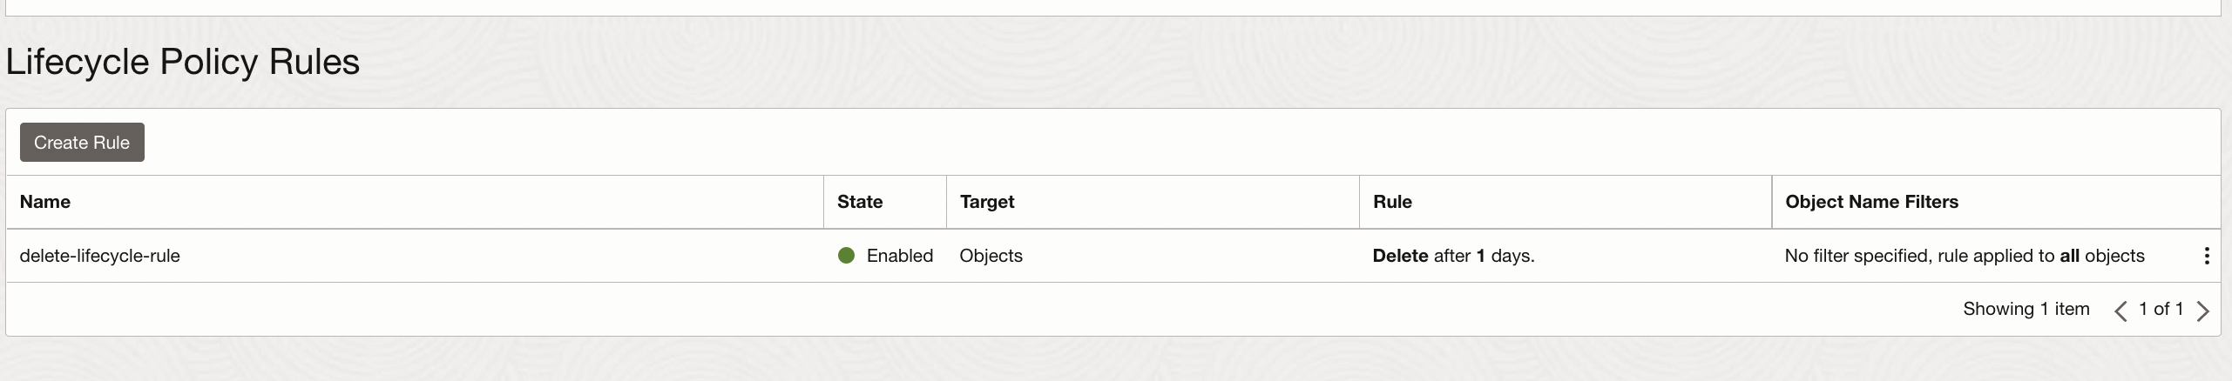This screenshot has width=2232, height=381.
Task: Click the green Enabled status dot
Action: [x=846, y=256]
